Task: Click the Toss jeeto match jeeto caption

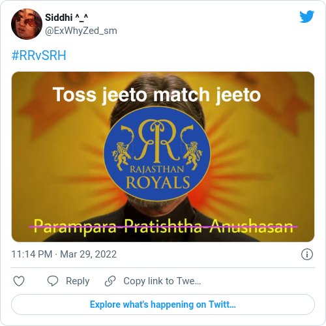Action: click(x=156, y=95)
